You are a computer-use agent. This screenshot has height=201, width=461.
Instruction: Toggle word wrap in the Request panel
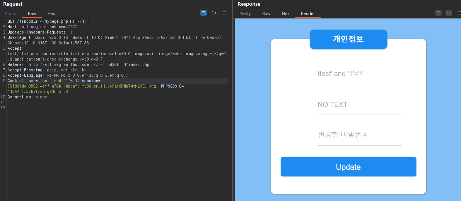[x=203, y=13]
